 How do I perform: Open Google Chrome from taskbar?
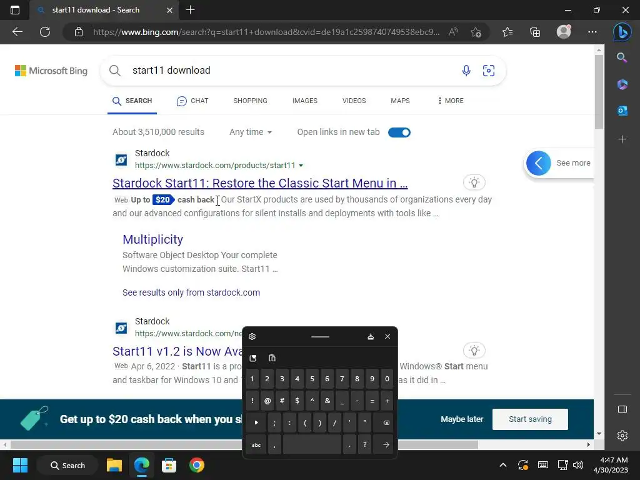(197, 465)
